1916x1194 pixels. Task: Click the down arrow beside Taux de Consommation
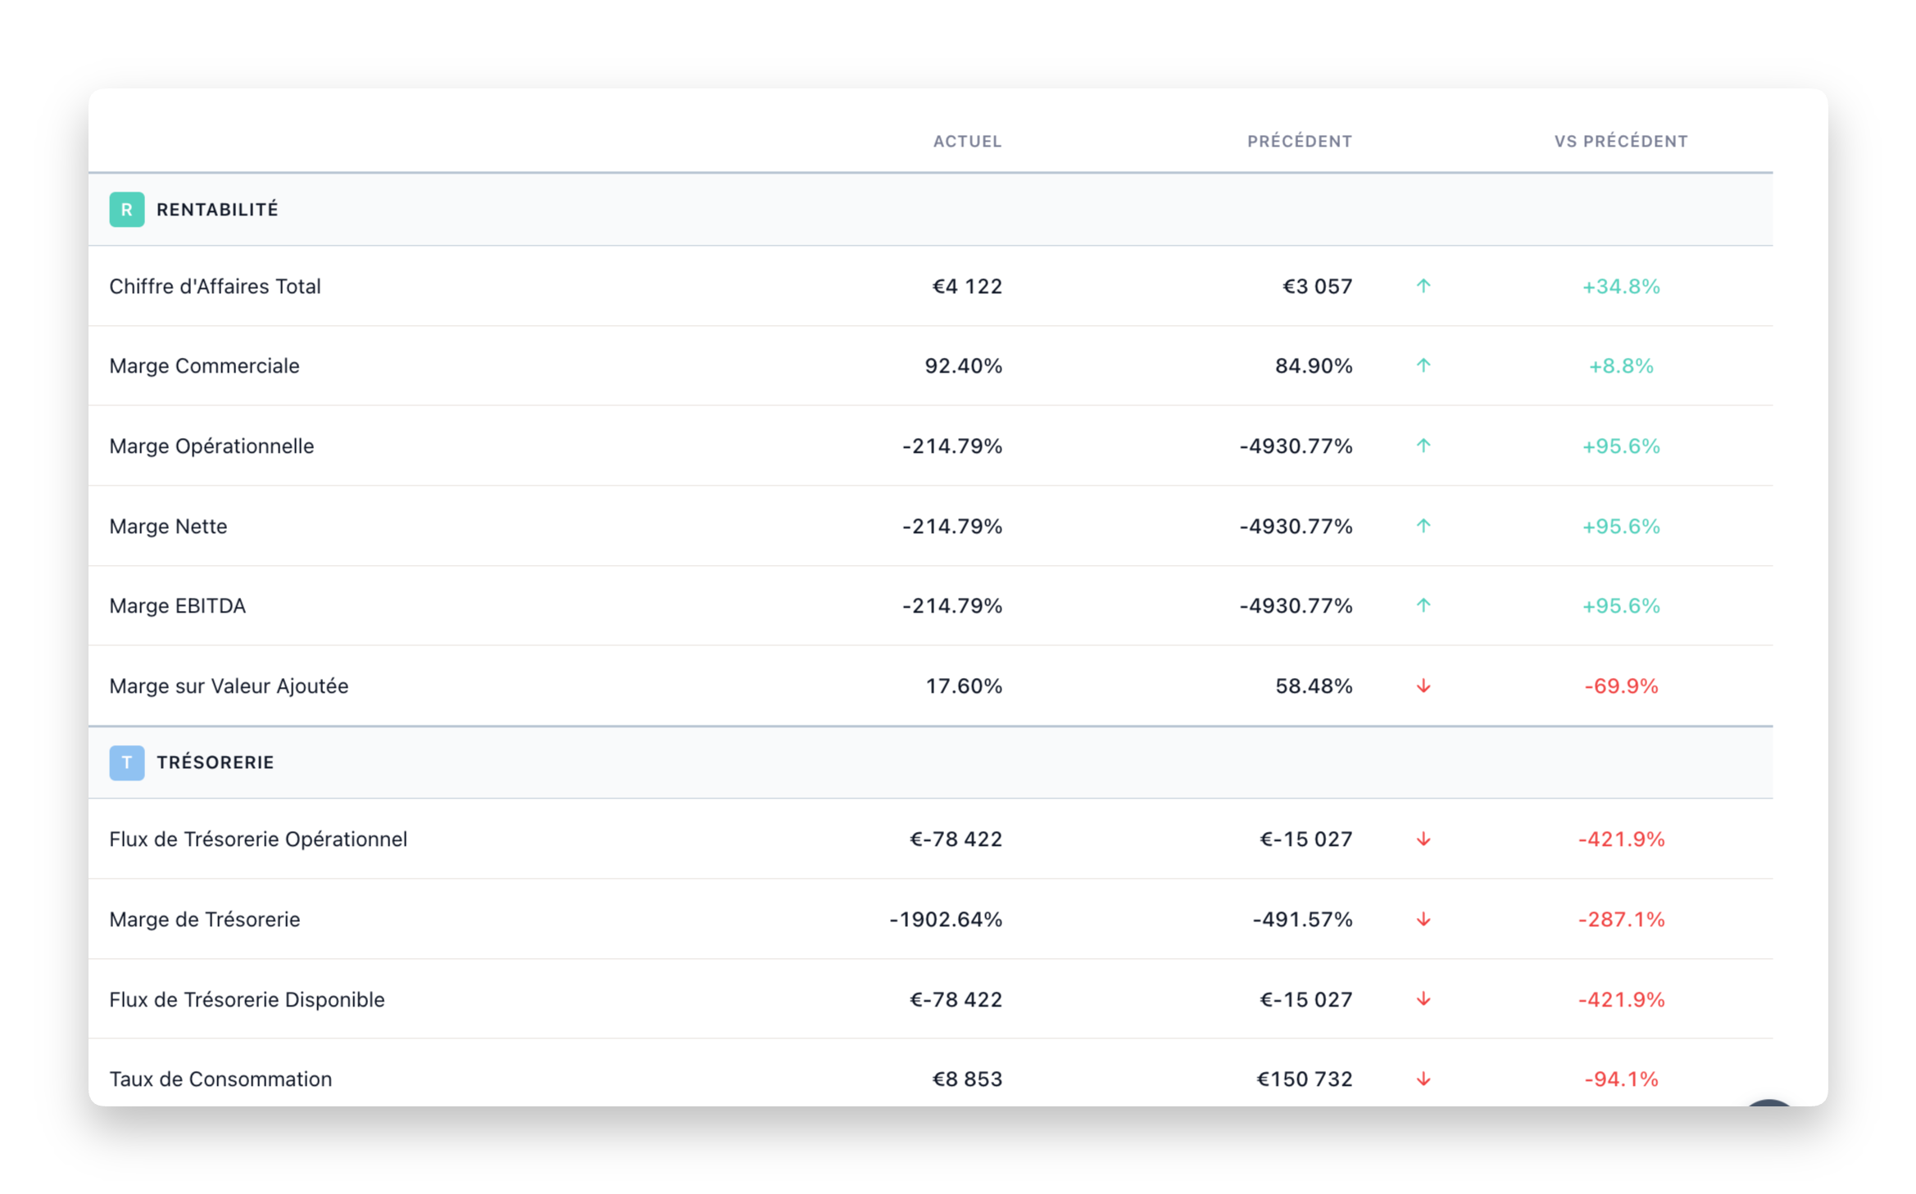(1424, 1079)
